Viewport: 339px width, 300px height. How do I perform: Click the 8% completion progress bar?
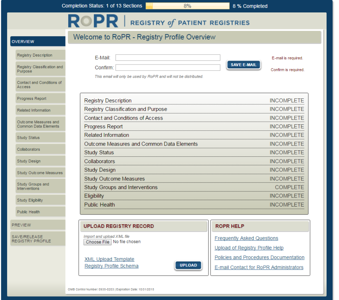pos(188,6)
